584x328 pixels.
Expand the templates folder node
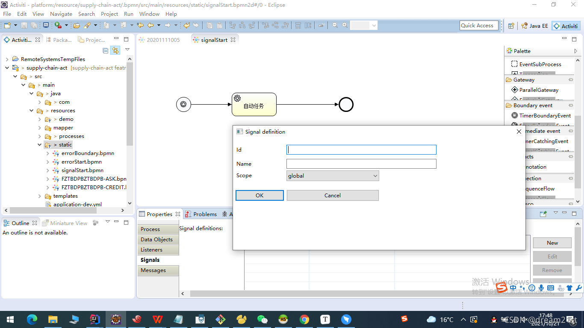[40, 196]
